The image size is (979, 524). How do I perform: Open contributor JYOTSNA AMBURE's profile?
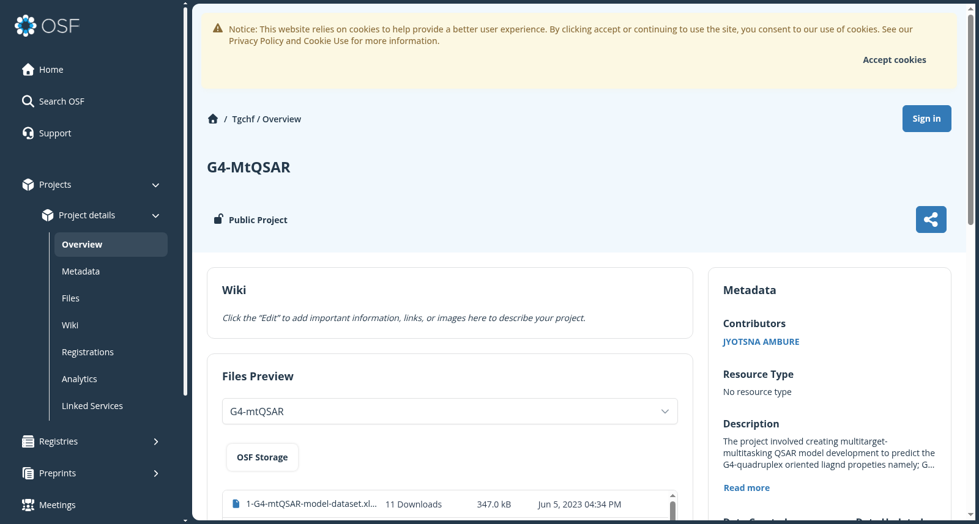[761, 342]
